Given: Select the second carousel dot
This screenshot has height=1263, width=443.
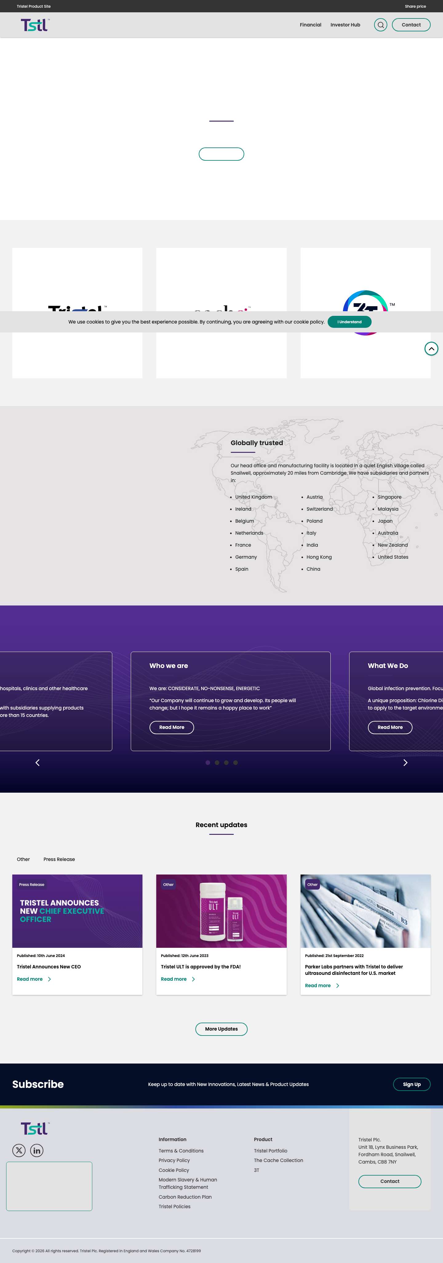Looking at the screenshot, I should (x=217, y=762).
